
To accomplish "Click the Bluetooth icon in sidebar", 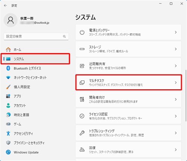I will (8, 68).
